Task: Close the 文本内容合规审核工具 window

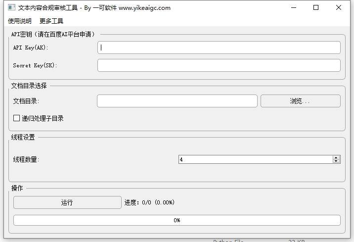Action: 339,8
